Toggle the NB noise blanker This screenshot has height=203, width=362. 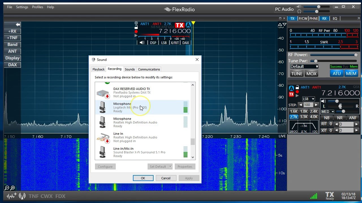tap(326, 118)
